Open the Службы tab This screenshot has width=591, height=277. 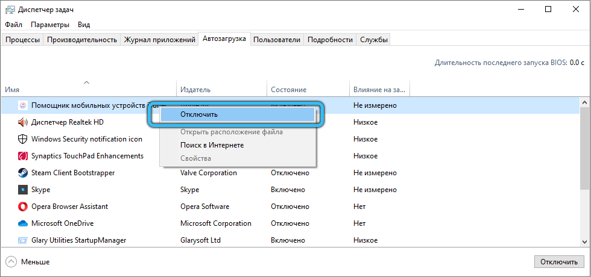pyautogui.click(x=373, y=40)
